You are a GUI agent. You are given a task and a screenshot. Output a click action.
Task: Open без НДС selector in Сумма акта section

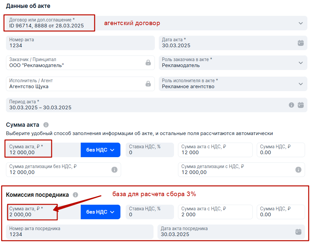[x=100, y=150]
